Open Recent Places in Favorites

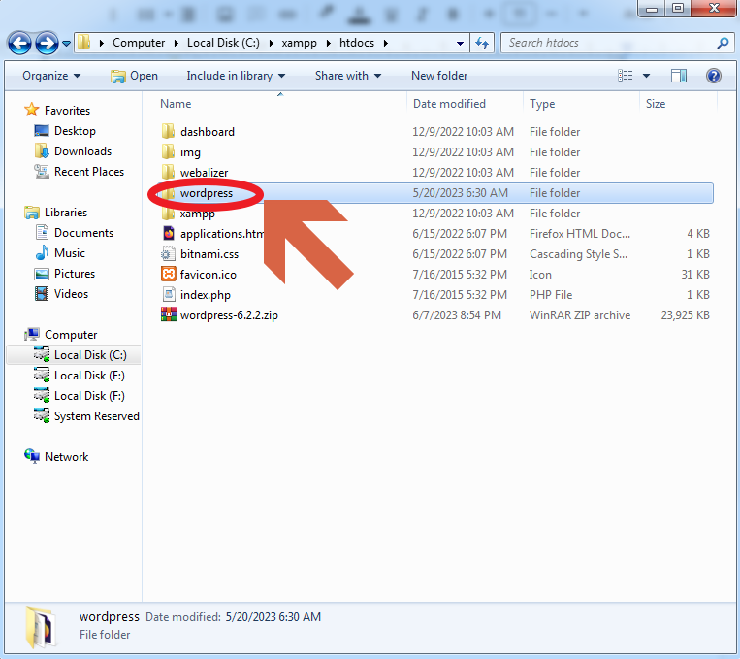point(88,172)
